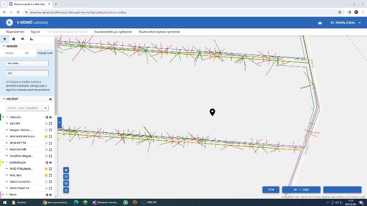Zoom to extent of OPUS TIGÁZ Zrt. layer

click(50, 188)
